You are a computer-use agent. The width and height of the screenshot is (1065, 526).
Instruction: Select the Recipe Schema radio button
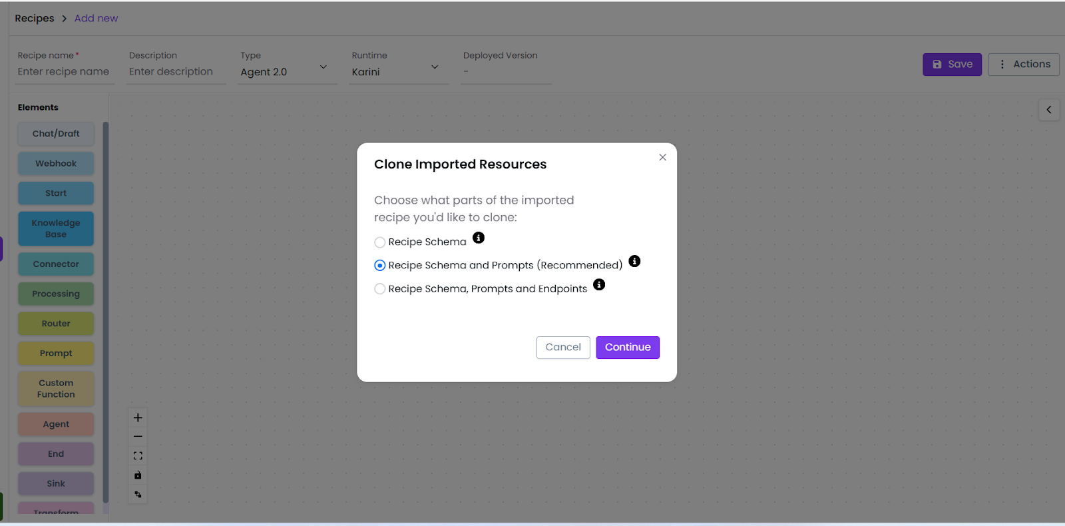pyautogui.click(x=380, y=242)
